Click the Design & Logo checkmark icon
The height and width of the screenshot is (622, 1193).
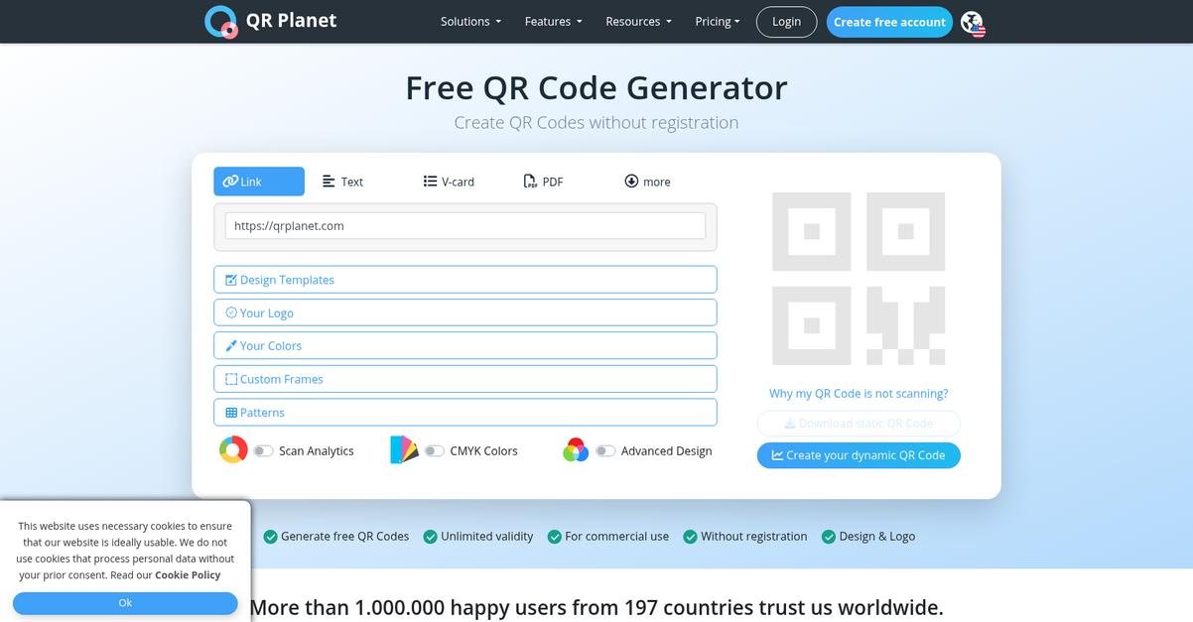pyautogui.click(x=828, y=537)
